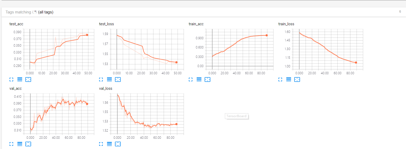Toggle y-axis log scale for test_loss chart
This screenshot has height=149, width=406.
pyautogui.click(x=109, y=79)
